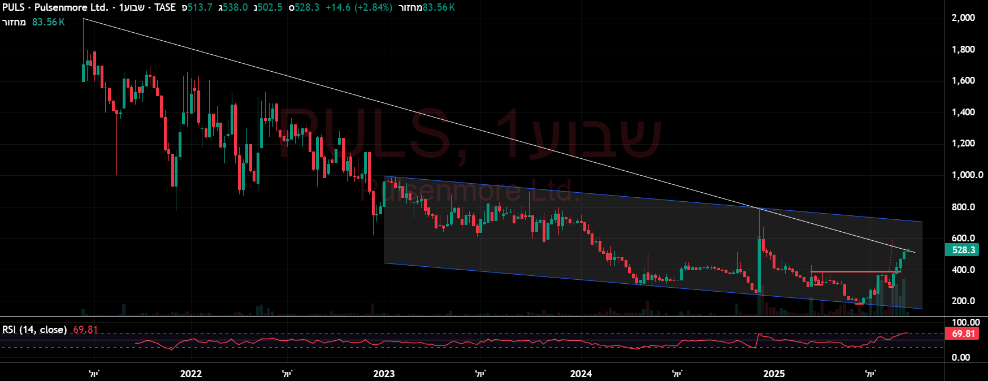Click the 600.0 price axis label
This screenshot has width=988, height=381.
point(963,238)
